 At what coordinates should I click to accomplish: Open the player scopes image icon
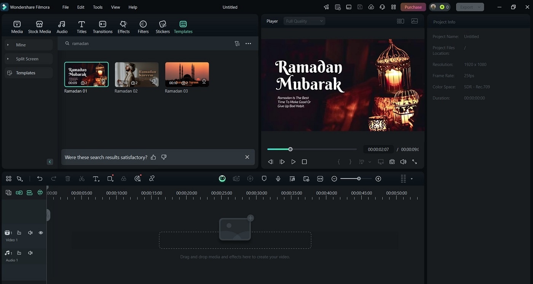tap(415, 21)
